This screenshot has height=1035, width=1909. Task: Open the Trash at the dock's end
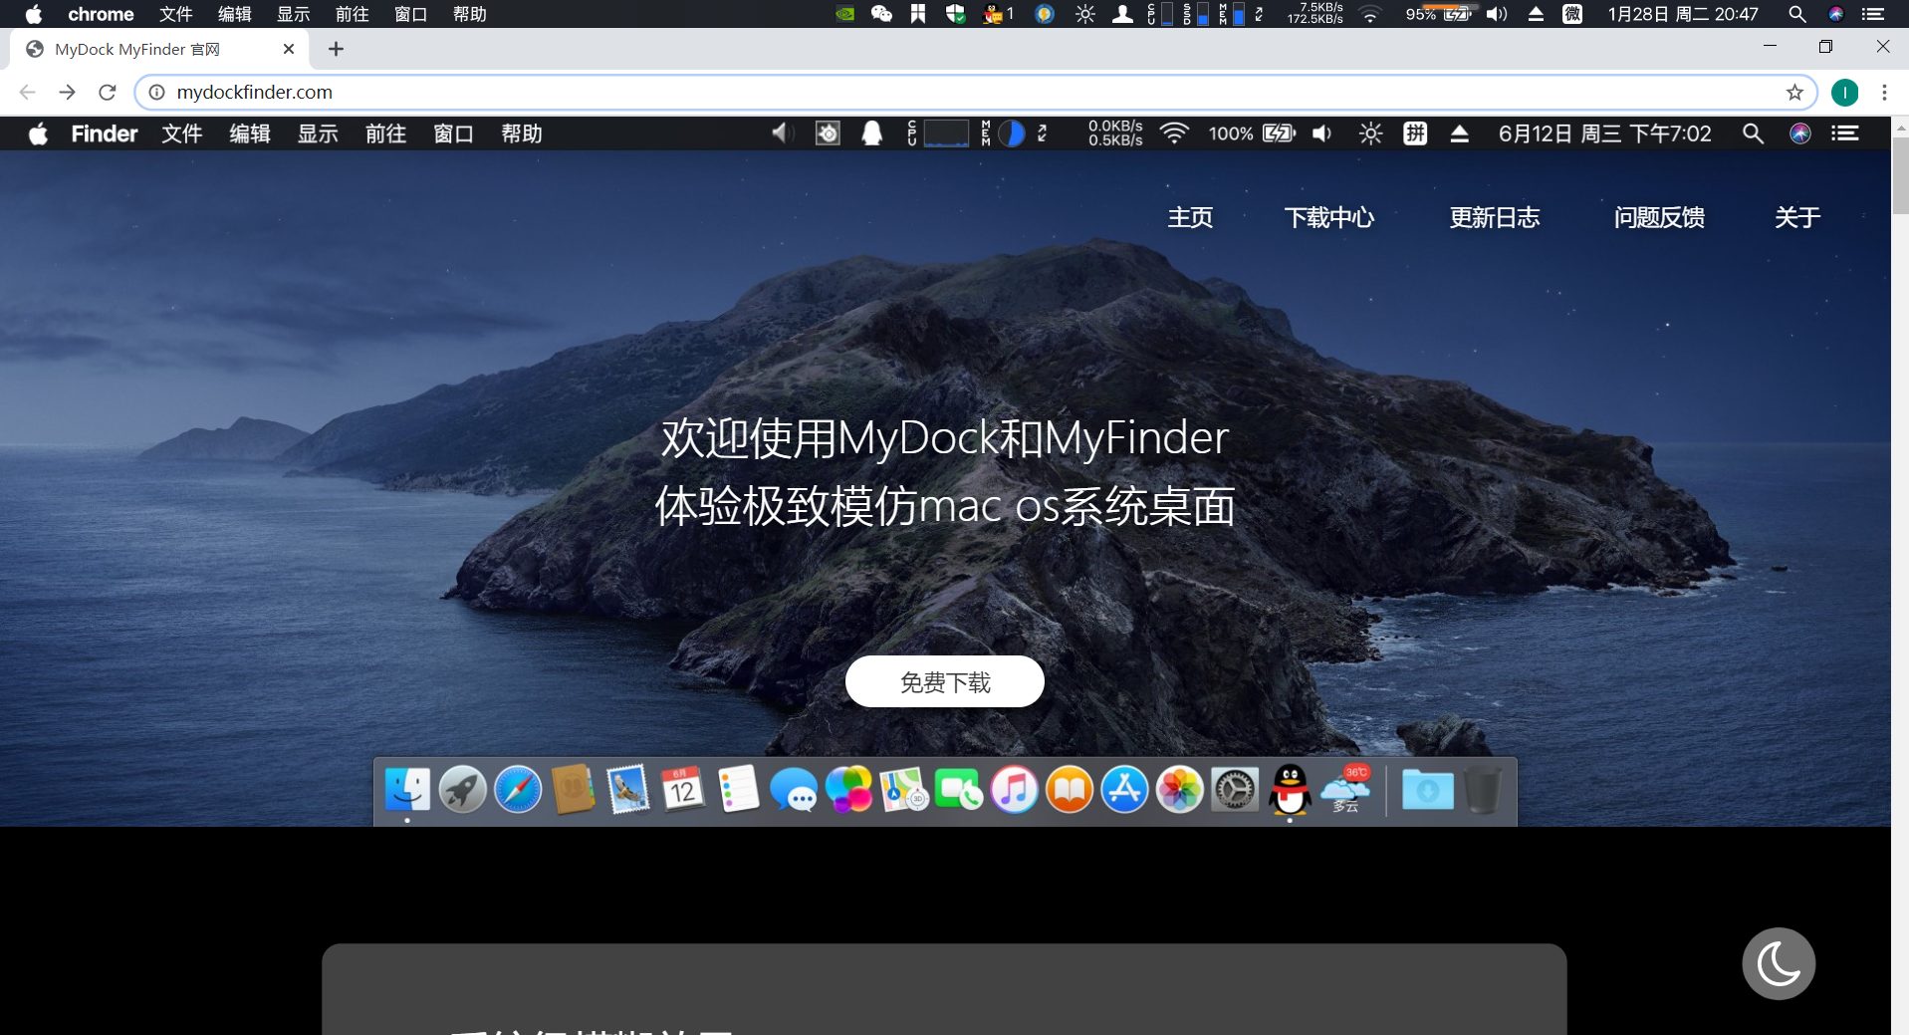point(1485,790)
